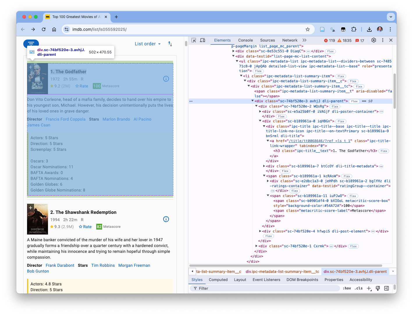
Task: Toggle the :hov element state panel
Action: click(347, 289)
